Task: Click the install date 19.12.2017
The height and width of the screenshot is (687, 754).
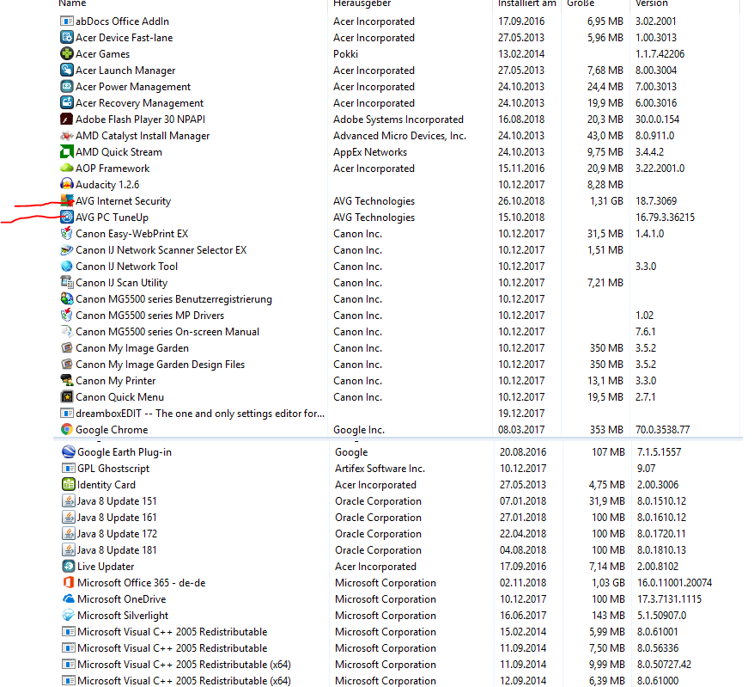Action: [x=521, y=413]
